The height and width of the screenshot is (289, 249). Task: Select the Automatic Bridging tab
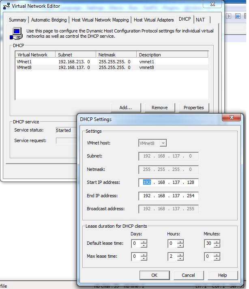point(49,19)
